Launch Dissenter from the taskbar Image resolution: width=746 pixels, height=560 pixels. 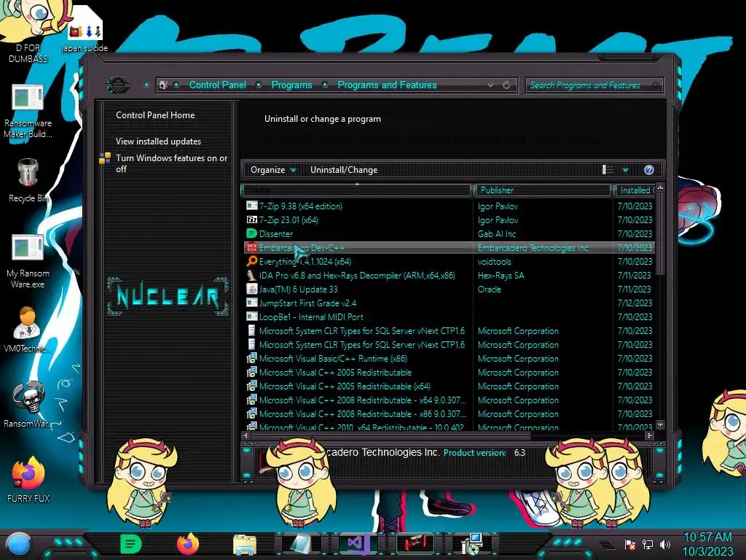click(131, 544)
